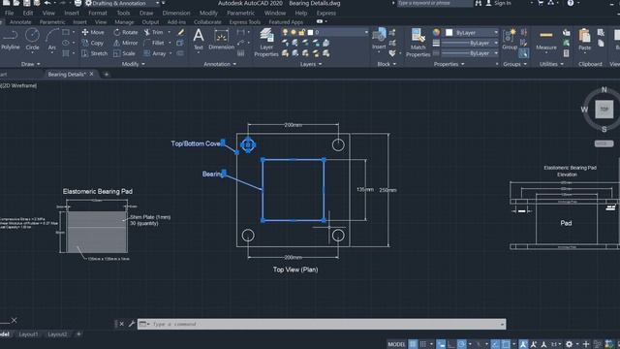Activate the Array command

click(x=155, y=53)
